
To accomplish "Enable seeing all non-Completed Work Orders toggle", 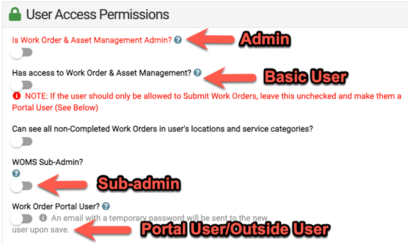I will (x=21, y=142).
